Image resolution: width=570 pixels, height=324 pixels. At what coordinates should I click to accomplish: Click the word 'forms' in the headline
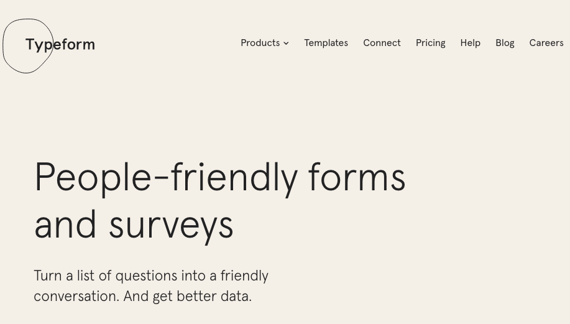pyautogui.click(x=357, y=177)
